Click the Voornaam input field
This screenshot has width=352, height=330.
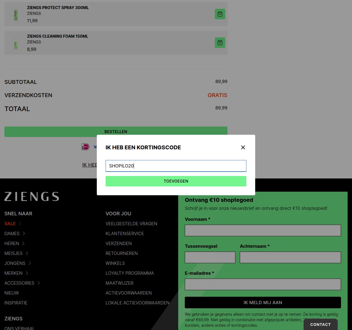263,230
